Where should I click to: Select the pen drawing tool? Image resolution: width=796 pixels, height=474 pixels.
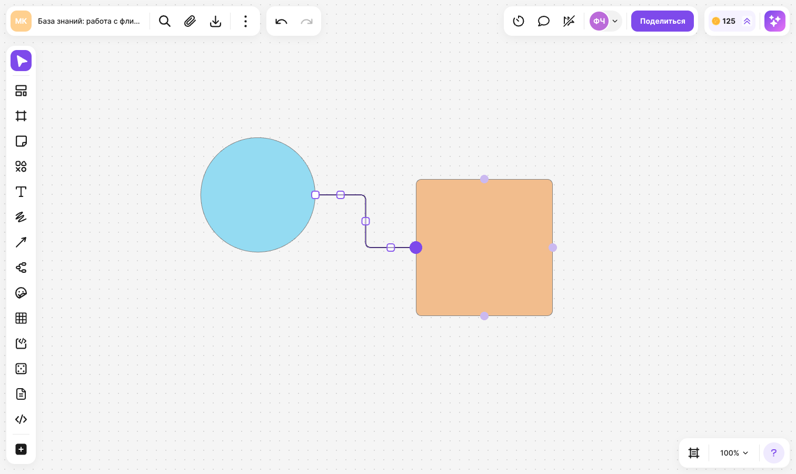pos(21,217)
